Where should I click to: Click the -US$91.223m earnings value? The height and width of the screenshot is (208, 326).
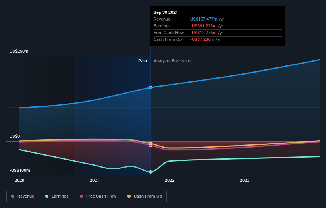[x=203, y=26]
